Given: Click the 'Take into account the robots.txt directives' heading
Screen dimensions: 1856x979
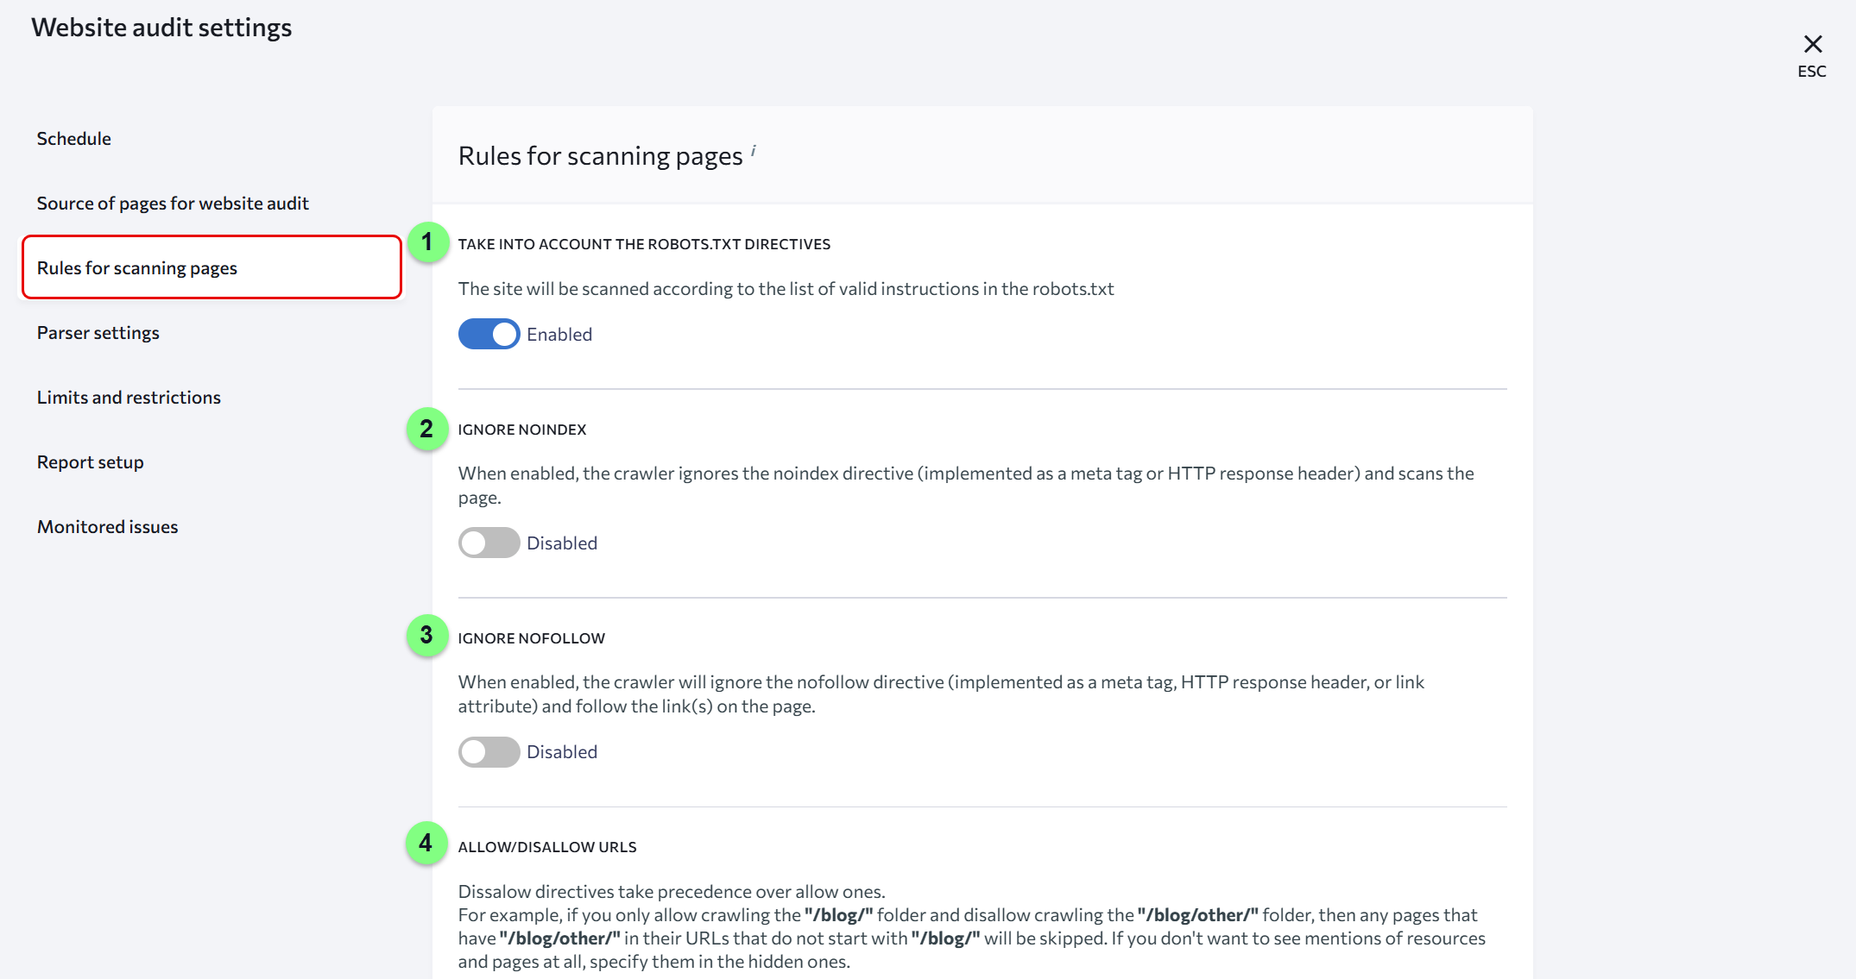Looking at the screenshot, I should point(644,244).
